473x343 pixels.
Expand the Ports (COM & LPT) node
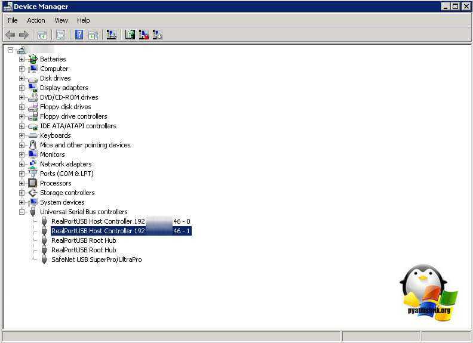pyautogui.click(x=21, y=174)
